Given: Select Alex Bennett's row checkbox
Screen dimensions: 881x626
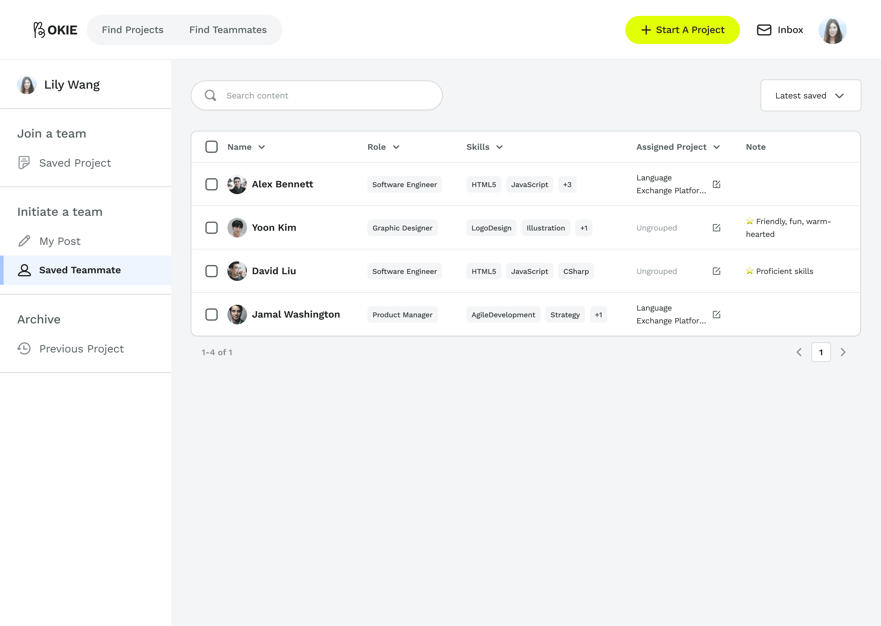Looking at the screenshot, I should point(212,184).
